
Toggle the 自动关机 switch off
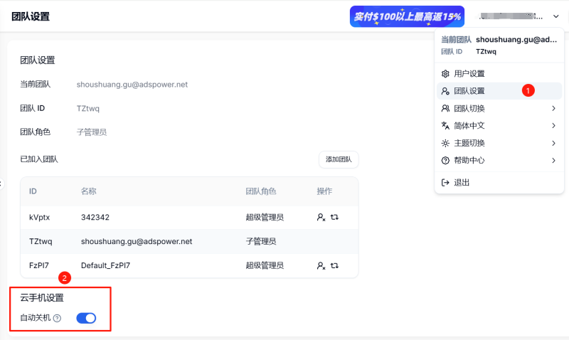[x=86, y=318]
